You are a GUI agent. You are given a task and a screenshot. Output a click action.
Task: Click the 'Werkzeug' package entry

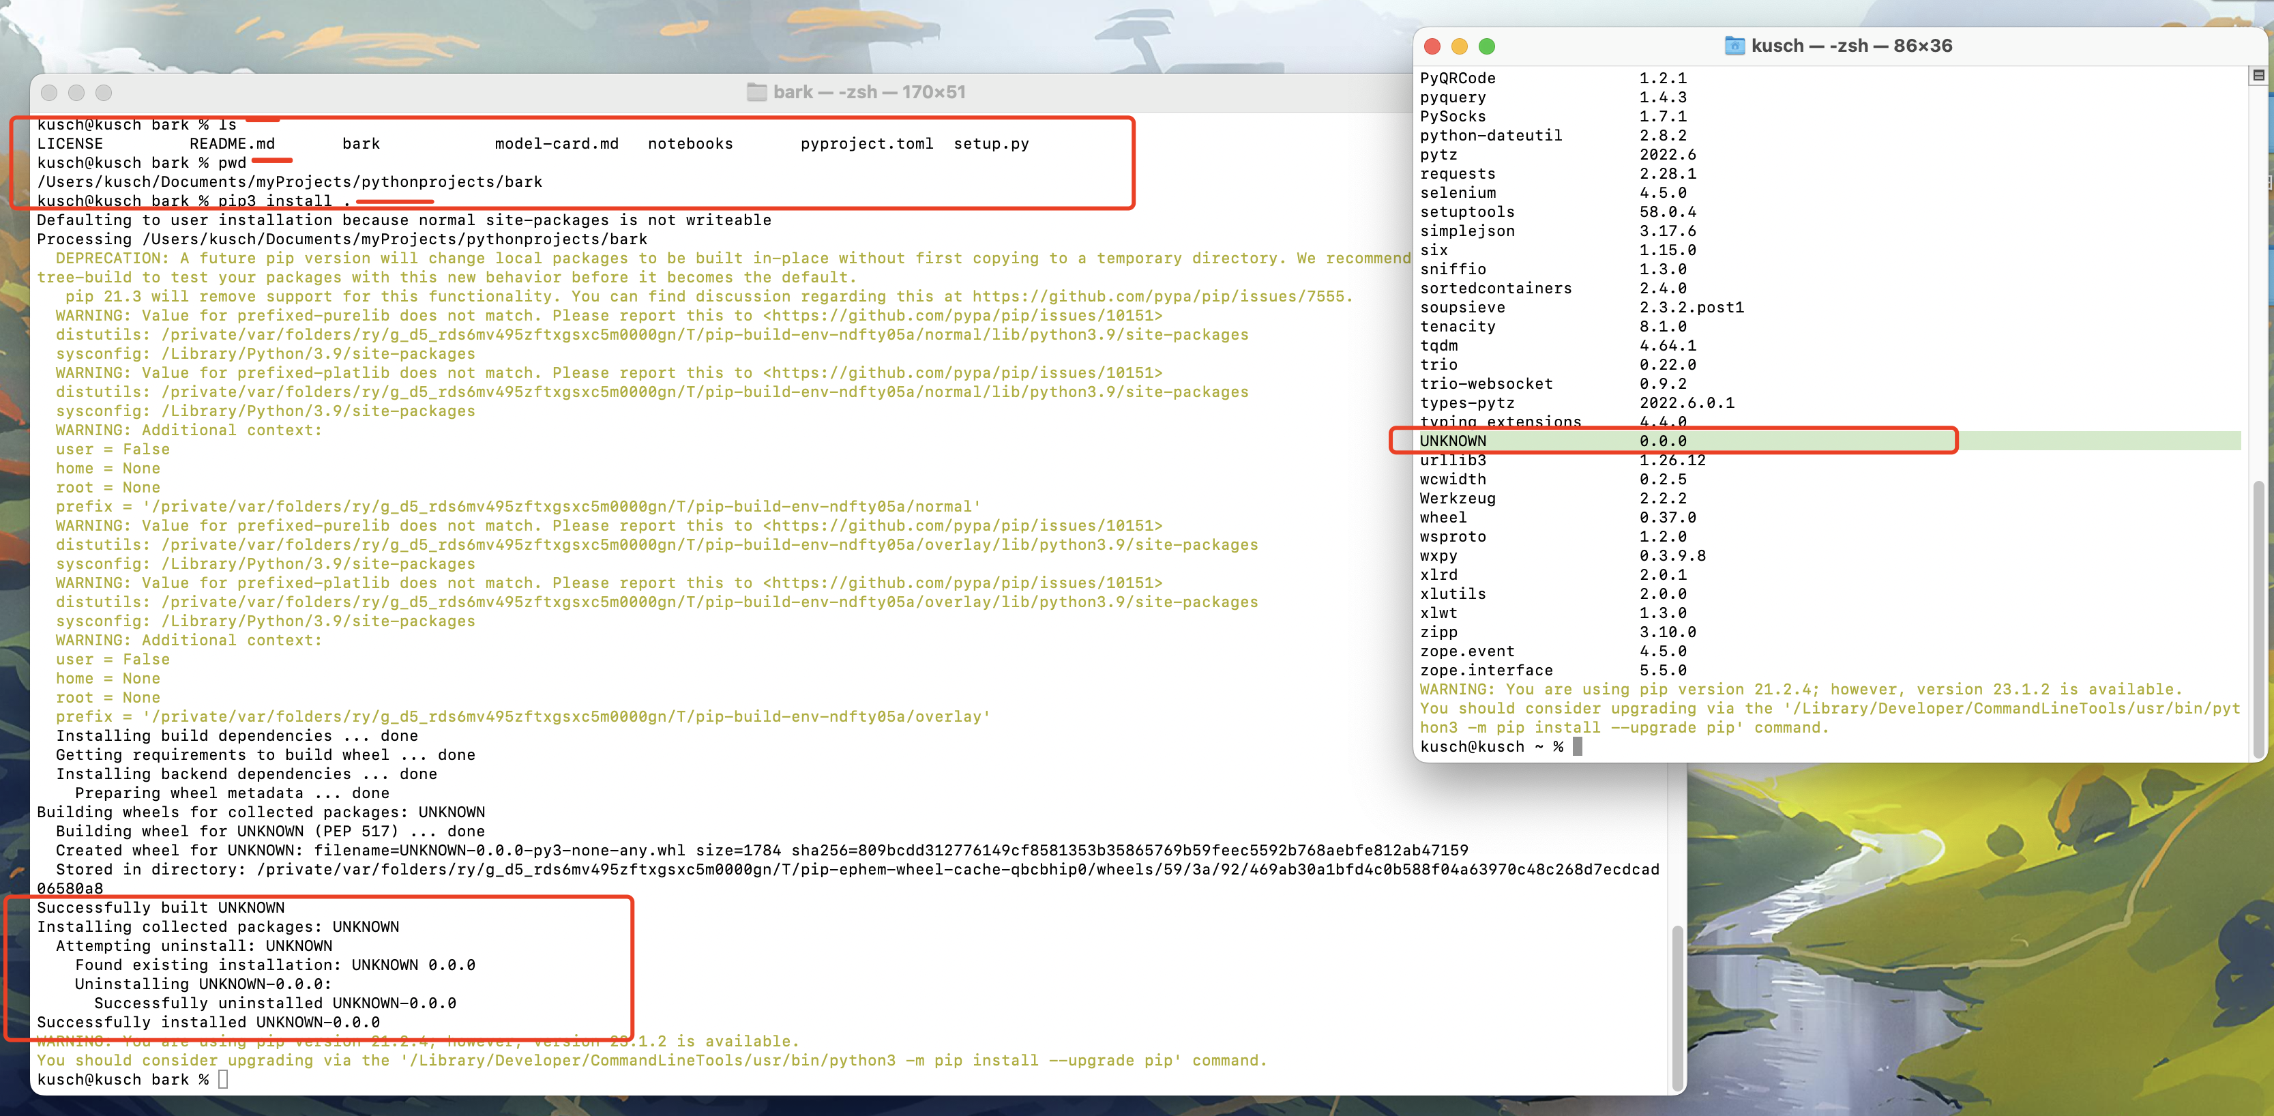(x=1458, y=498)
